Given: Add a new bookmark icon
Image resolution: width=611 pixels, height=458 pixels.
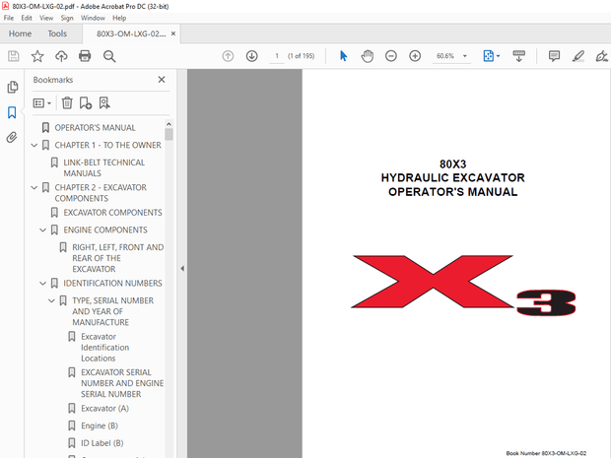Looking at the screenshot, I should (x=86, y=102).
